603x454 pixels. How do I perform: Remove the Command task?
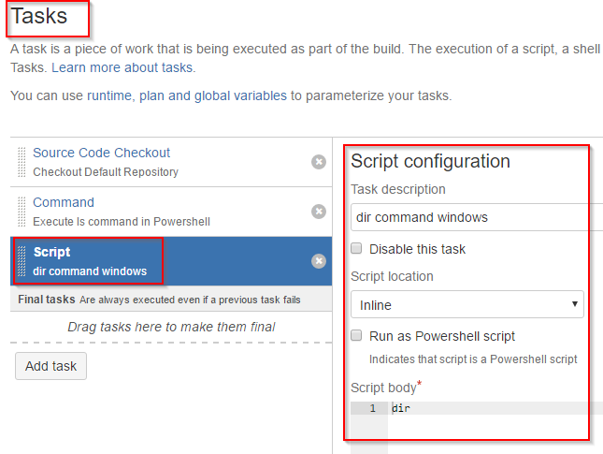click(319, 212)
